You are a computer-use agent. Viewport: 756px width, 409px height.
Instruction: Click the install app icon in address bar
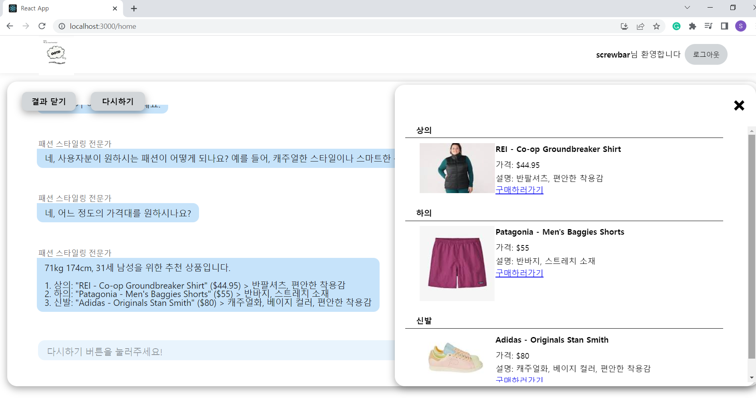tap(624, 26)
